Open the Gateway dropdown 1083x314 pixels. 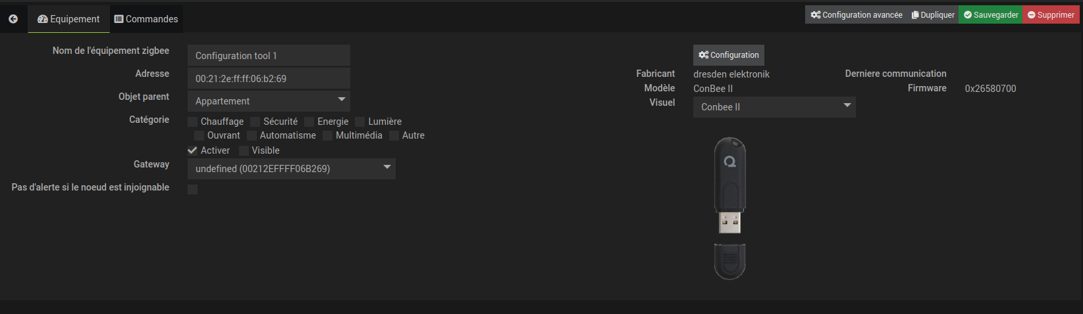point(291,169)
